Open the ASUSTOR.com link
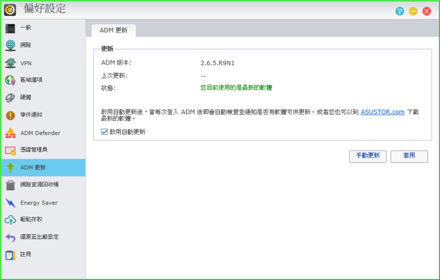Screen dimensions: 440x280 click(x=382, y=112)
